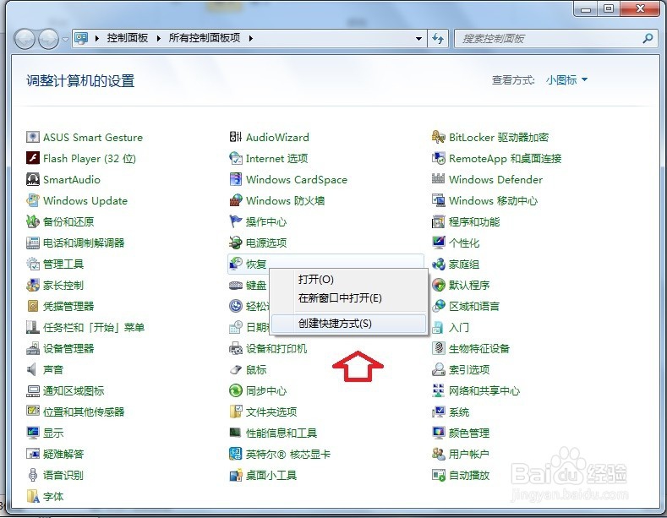Click the 设备和打印机 icon
This screenshot has height=518, width=667.
click(x=236, y=348)
